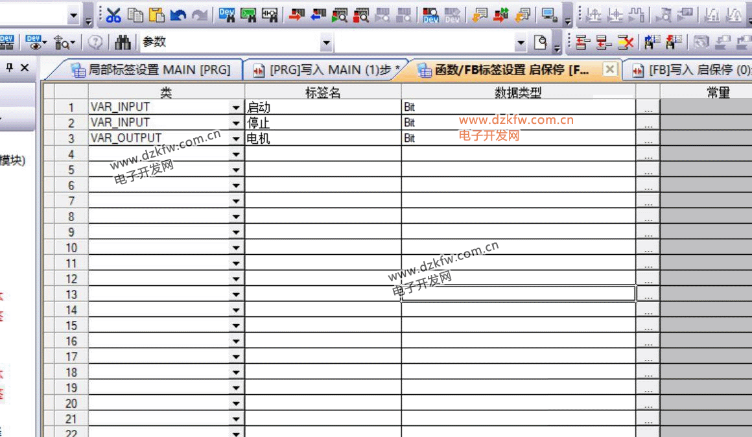Click the Read from PLC icon
This screenshot has height=437, width=752.
[x=317, y=15]
